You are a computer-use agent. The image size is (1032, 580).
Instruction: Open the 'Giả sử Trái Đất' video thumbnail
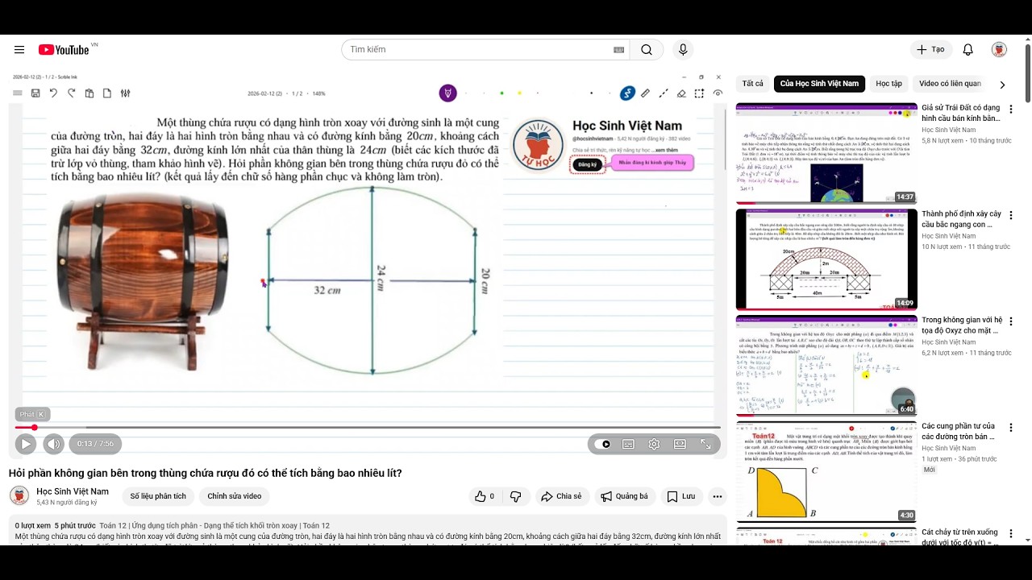(x=826, y=153)
